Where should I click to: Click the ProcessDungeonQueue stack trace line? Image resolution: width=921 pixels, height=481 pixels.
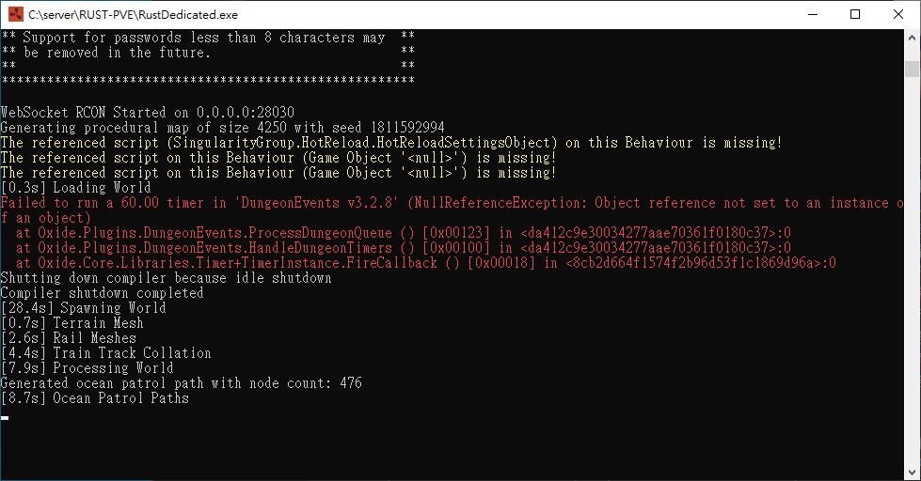404,233
